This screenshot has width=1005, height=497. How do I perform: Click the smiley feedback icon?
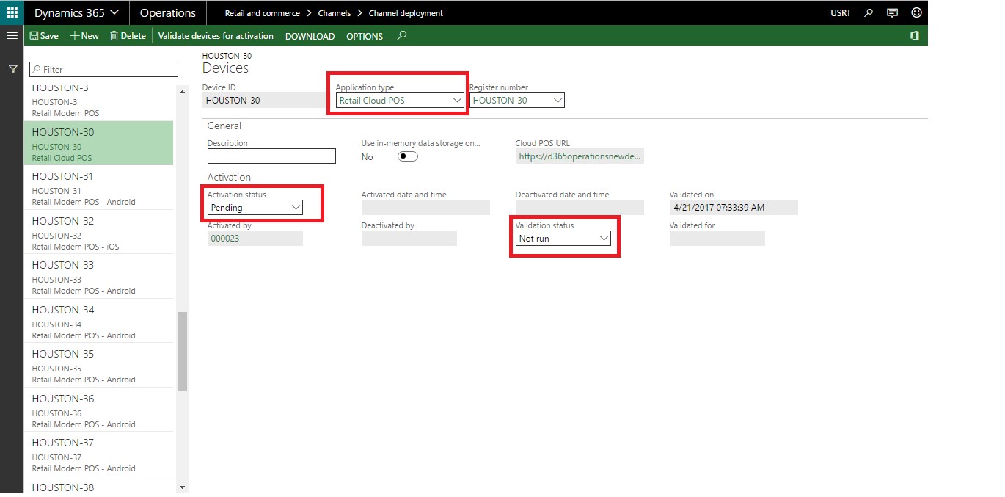click(916, 12)
